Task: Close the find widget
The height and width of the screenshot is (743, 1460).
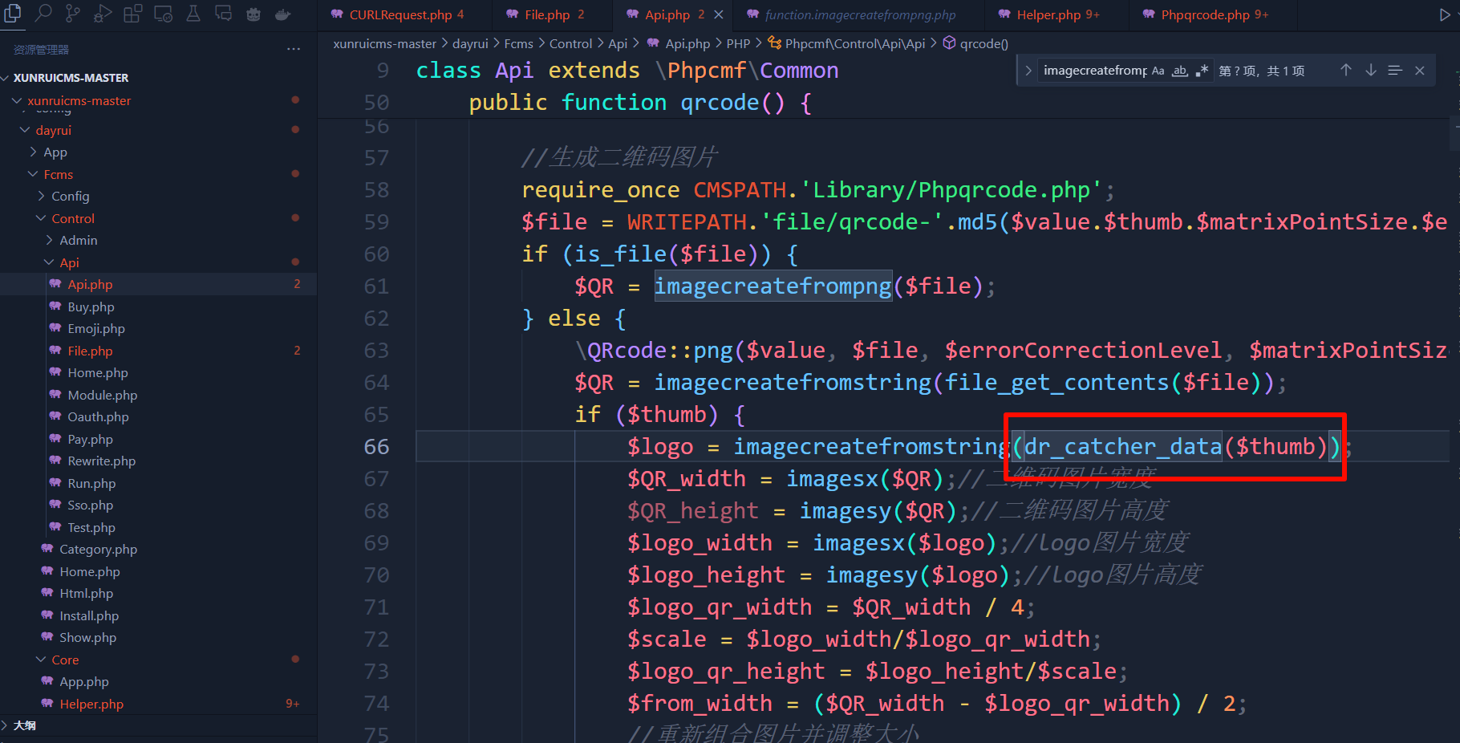Action: click(x=1420, y=71)
